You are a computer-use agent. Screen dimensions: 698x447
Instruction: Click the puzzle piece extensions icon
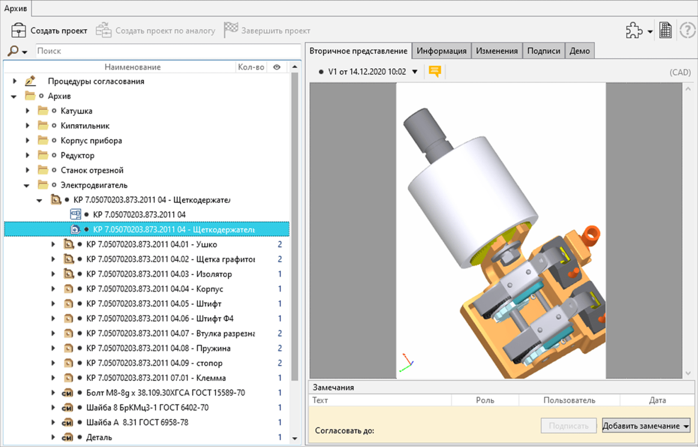click(634, 31)
